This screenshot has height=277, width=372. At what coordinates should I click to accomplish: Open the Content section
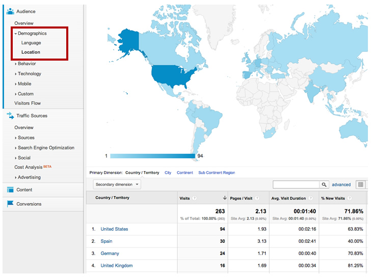tap(24, 190)
